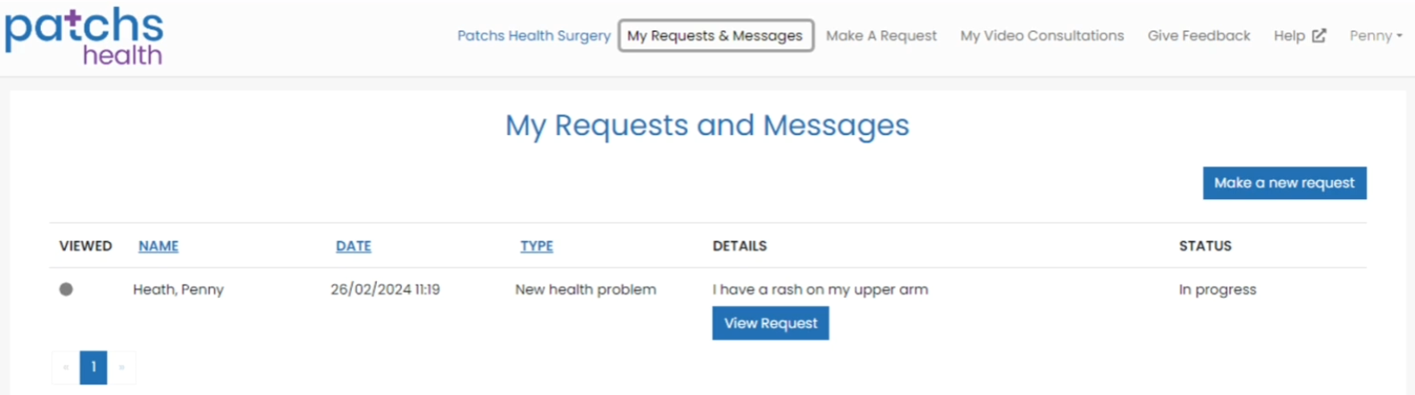Sort requests by NAME column
1415x395 pixels.
pos(159,246)
